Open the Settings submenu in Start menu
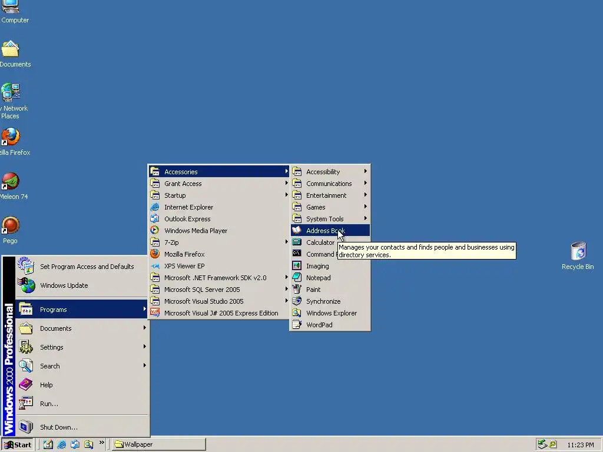Viewport: 603px width, 452px height. pos(81,347)
